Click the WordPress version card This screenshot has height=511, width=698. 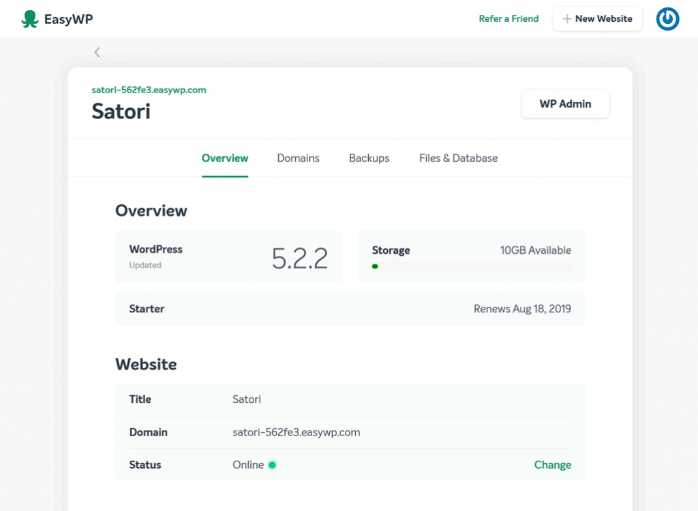click(228, 256)
